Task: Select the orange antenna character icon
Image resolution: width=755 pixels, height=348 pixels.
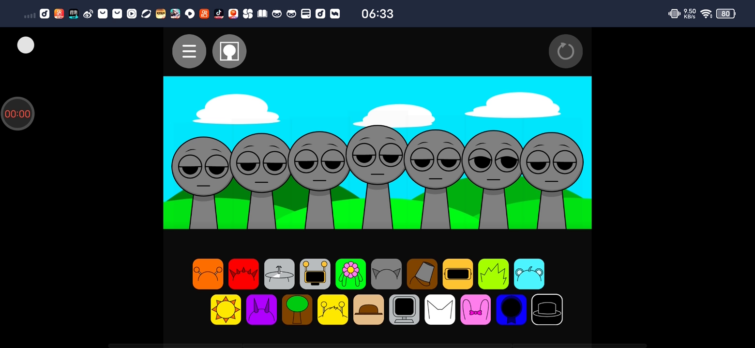Action: pyautogui.click(x=208, y=274)
